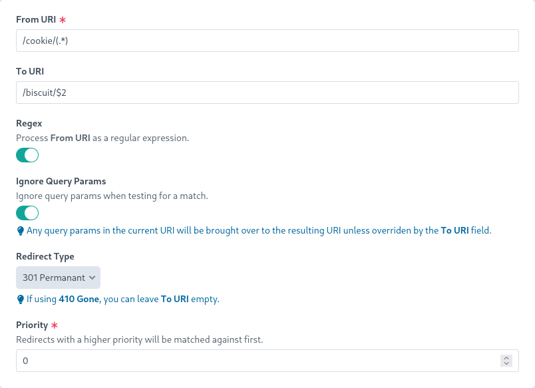Image resolution: width=535 pixels, height=388 pixels.
Task: Decrease priority with the down stepper arrow
Action: tap(506, 363)
